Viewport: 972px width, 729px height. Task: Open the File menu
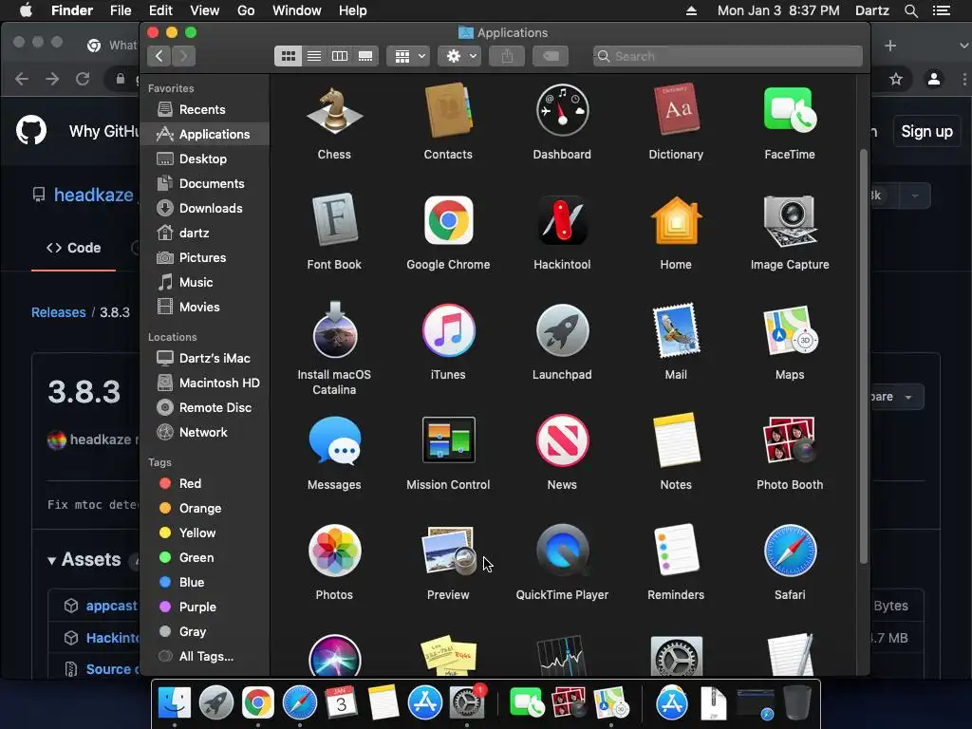(x=121, y=10)
